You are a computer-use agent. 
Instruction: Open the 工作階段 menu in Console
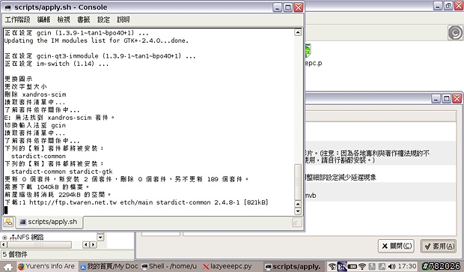17,19
